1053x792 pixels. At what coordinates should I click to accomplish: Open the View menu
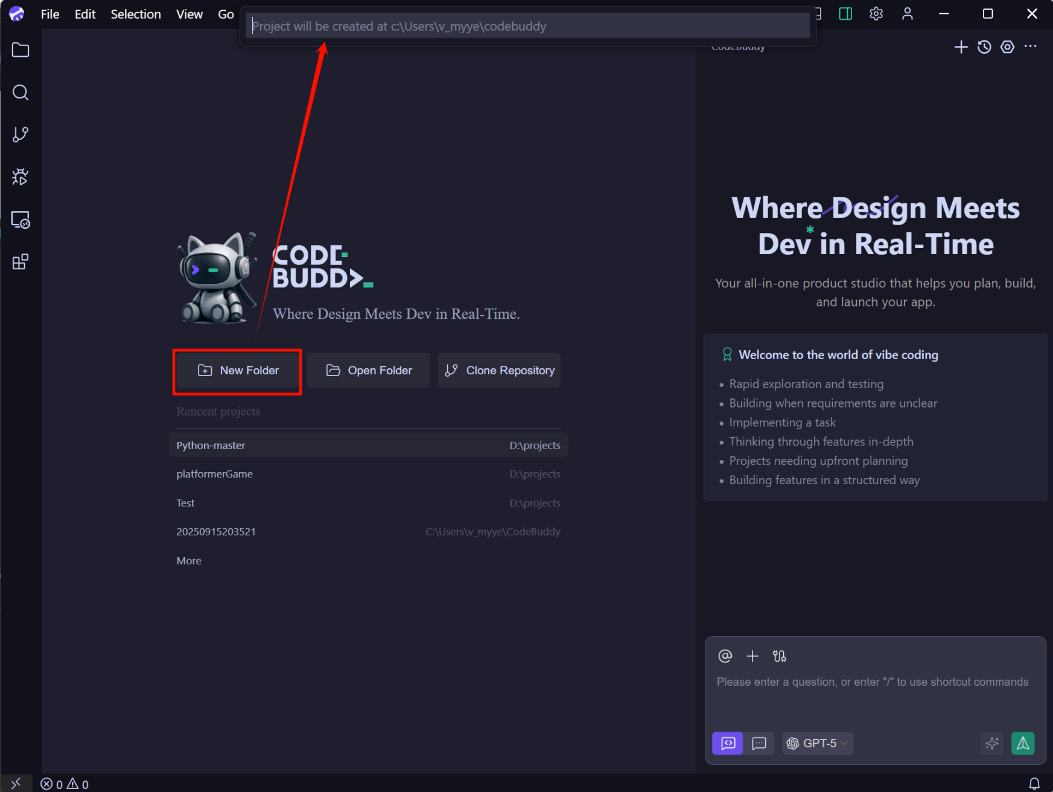(189, 14)
